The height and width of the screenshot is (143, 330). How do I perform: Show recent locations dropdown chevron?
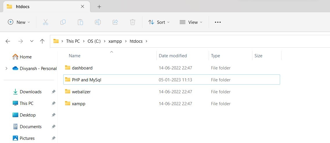32,41
